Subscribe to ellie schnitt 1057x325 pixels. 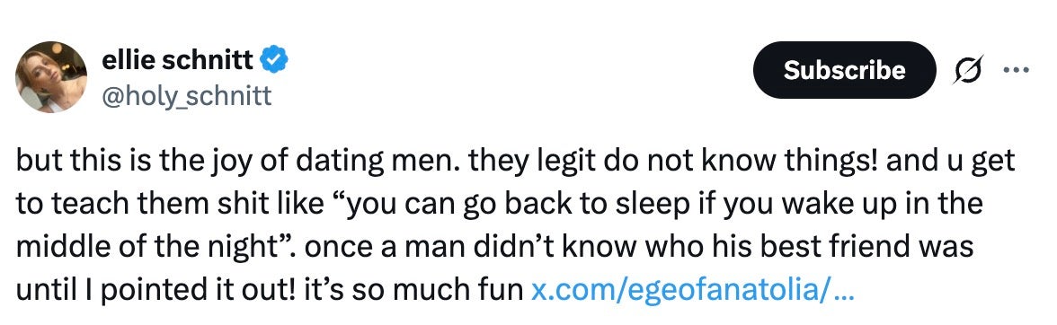click(x=844, y=70)
